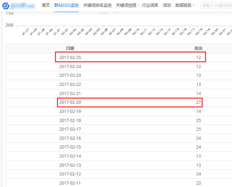The image size is (232, 187).
Task: Click rank value 23 for 2017-02-11
Action: (x=199, y=183)
